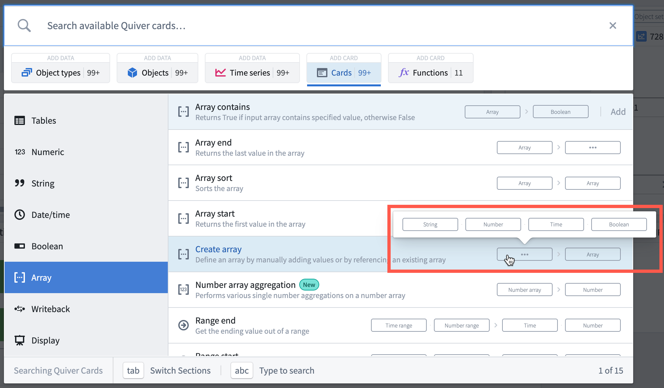
Task: Click the search magnifier icon
Action: coord(24,26)
